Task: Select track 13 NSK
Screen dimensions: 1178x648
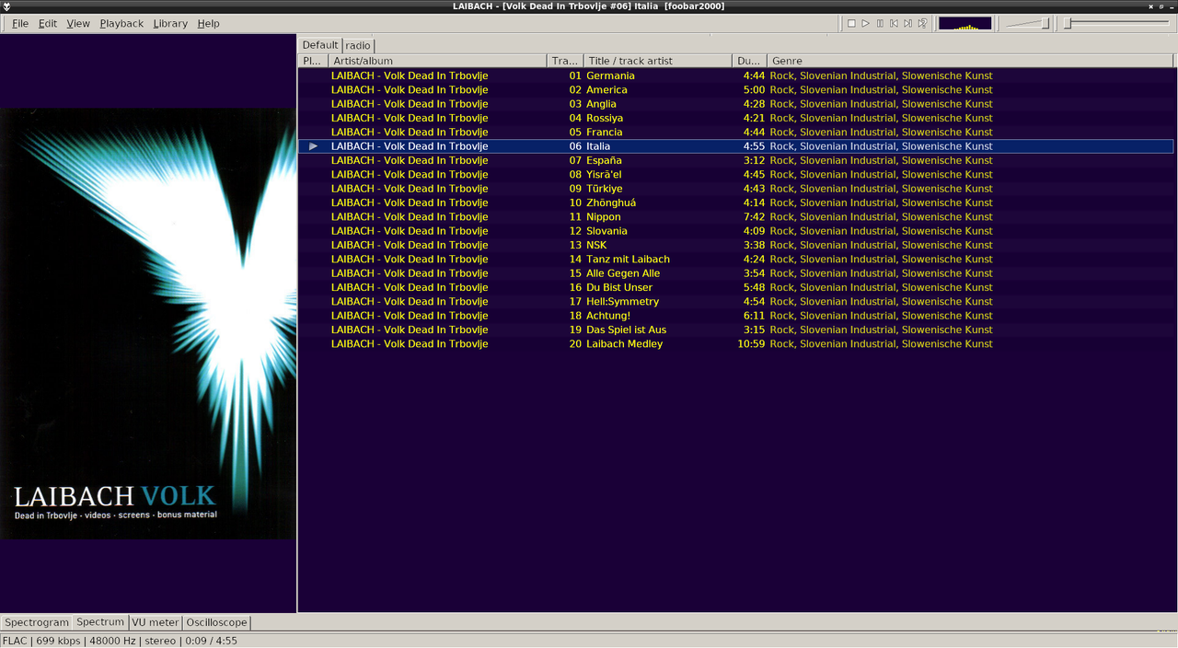Action: [x=736, y=245]
